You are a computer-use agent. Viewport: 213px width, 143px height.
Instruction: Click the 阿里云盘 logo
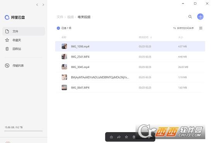15,17
